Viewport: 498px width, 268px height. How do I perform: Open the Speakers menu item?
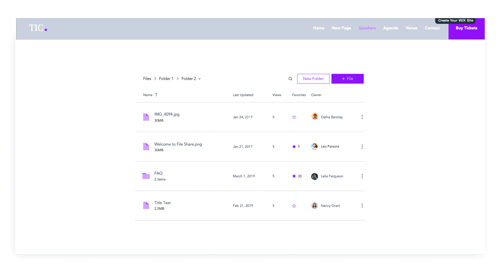point(367,28)
